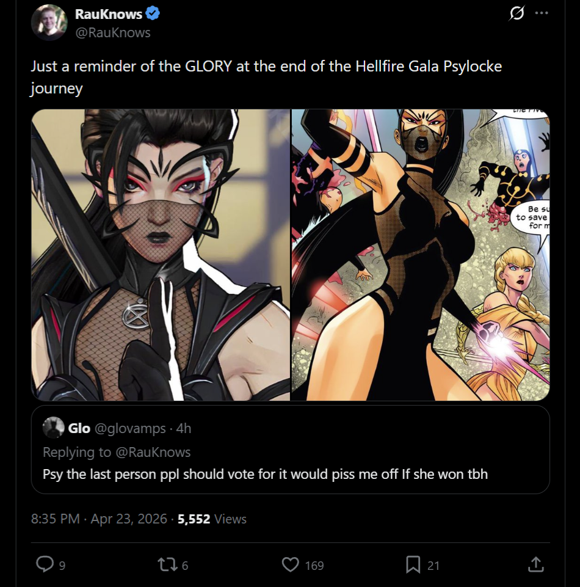Click the repost arrows icon
The width and height of the screenshot is (580, 587).
(167, 564)
